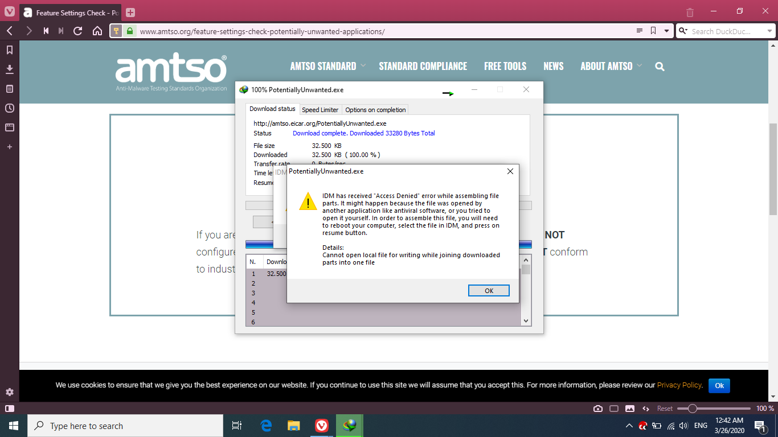Open the Notes side panel

tap(10, 89)
